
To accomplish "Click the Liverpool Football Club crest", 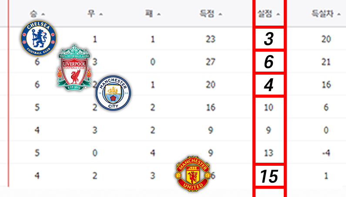I will coord(74,68).
